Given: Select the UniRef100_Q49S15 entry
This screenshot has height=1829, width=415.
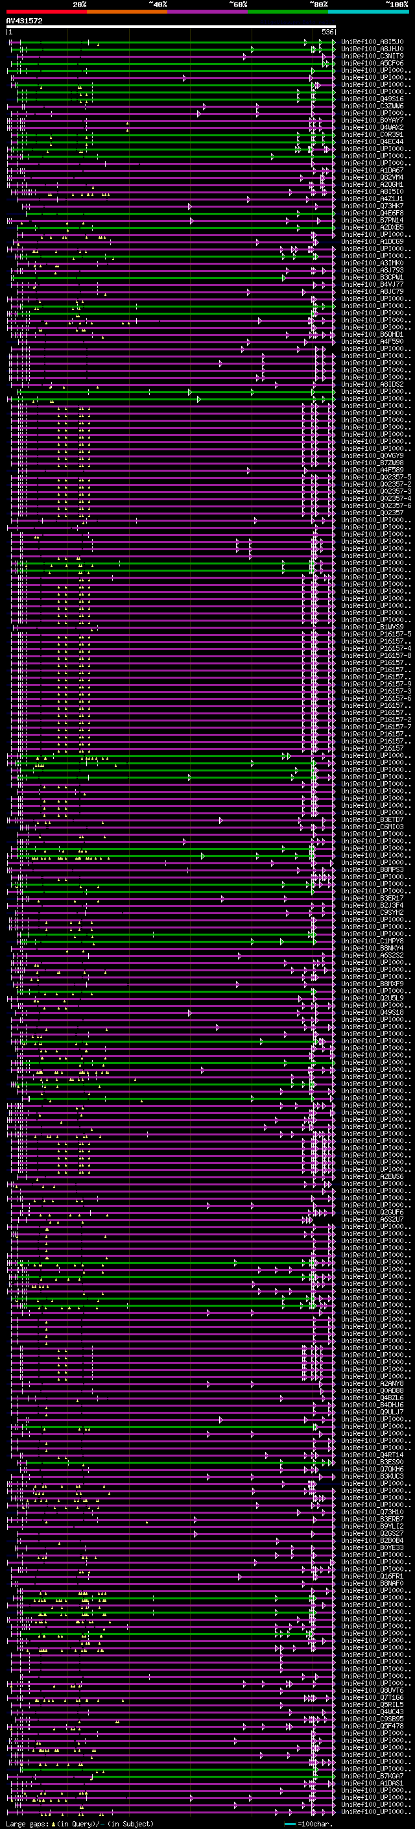Looking at the screenshot, I should click(x=372, y=99).
